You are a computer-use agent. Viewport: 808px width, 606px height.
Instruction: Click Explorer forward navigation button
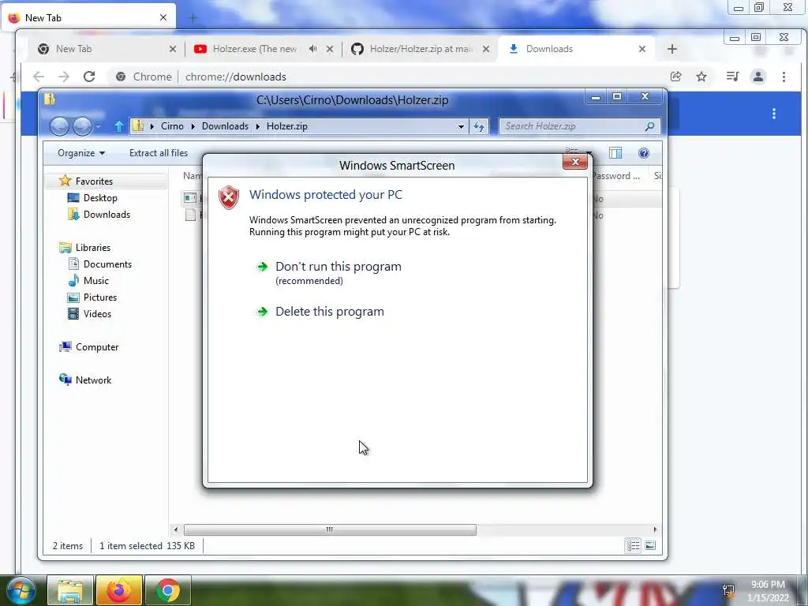pyautogui.click(x=82, y=126)
